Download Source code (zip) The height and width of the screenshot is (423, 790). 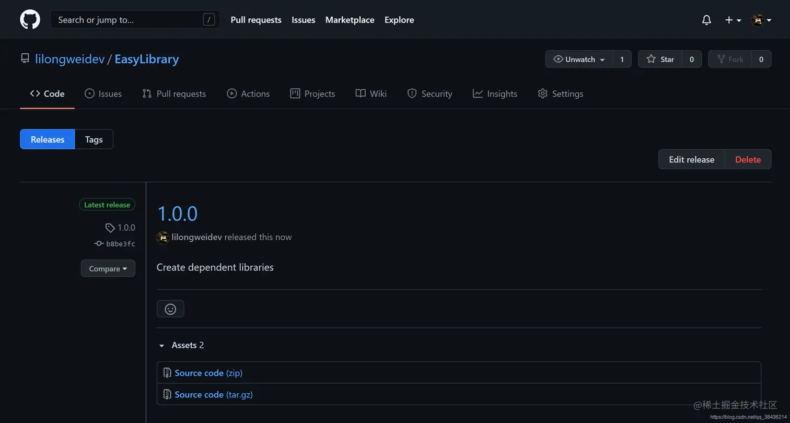pos(208,373)
